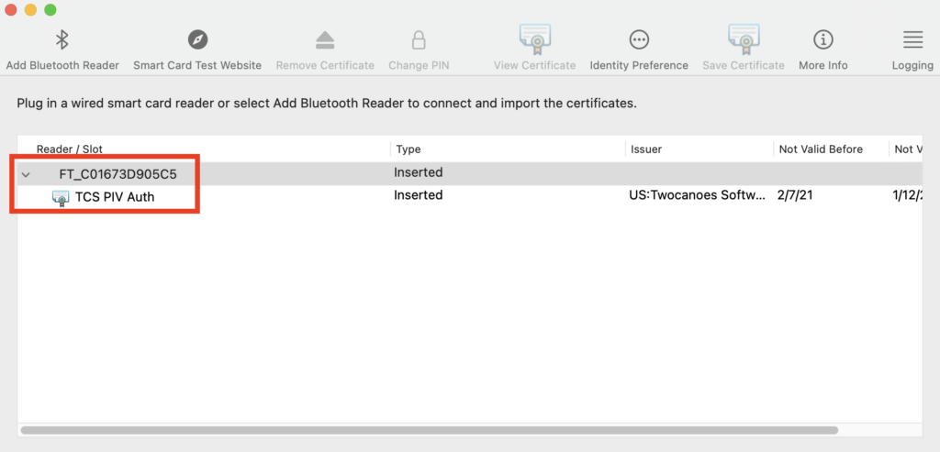Click the green zoom window button

pyautogui.click(x=50, y=9)
